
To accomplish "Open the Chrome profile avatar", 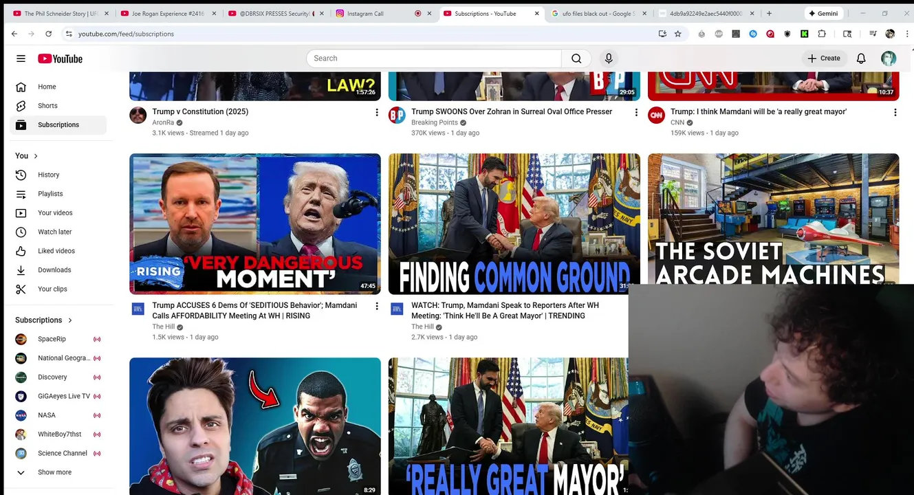I will pos(890,34).
